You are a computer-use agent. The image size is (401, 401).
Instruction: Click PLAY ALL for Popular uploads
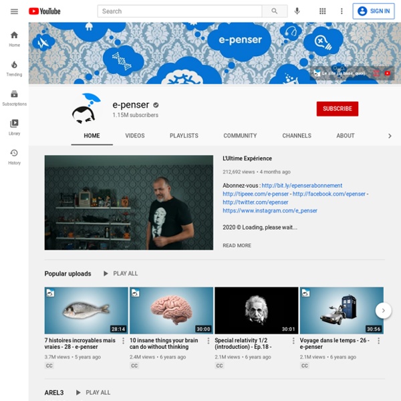pyautogui.click(x=121, y=273)
